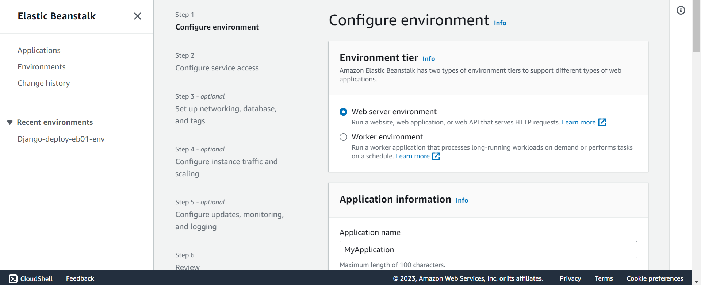Open Django-deploy-eb01-env recent environment
Image resolution: width=701 pixels, height=285 pixels.
click(61, 139)
